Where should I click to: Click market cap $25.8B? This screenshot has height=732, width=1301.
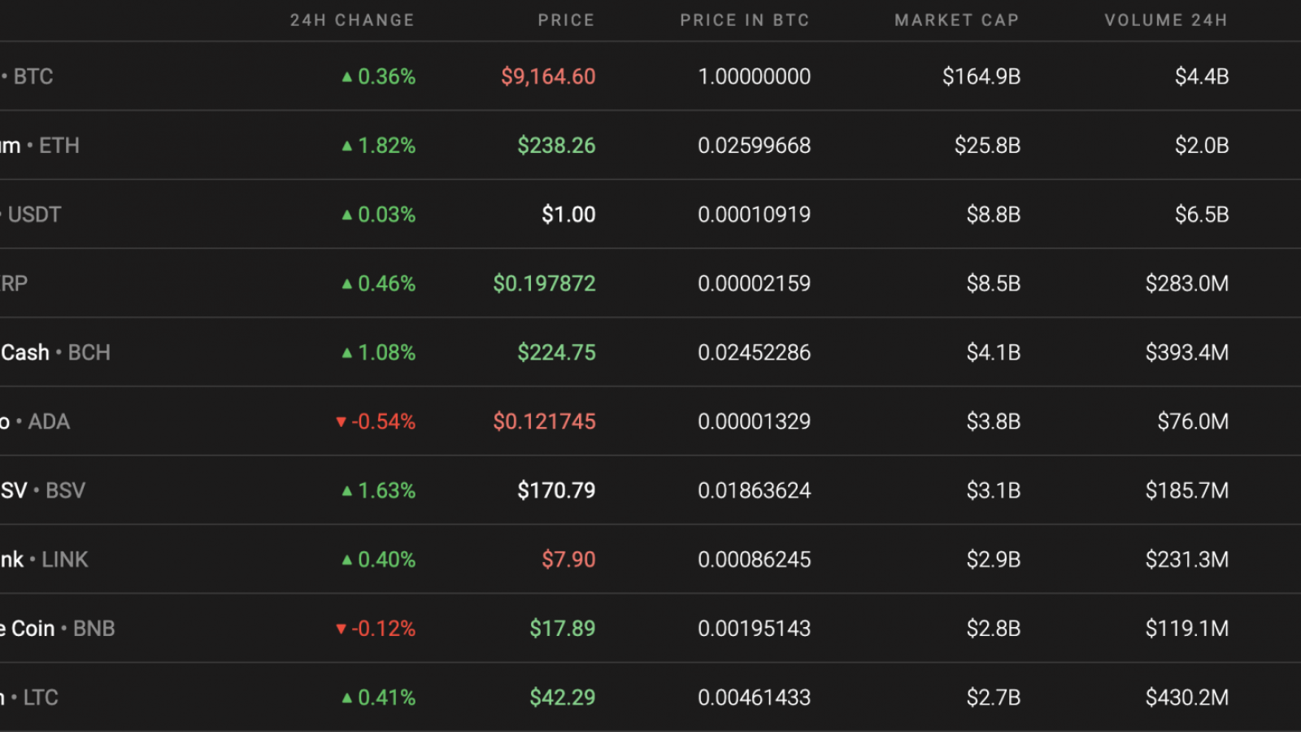click(988, 146)
